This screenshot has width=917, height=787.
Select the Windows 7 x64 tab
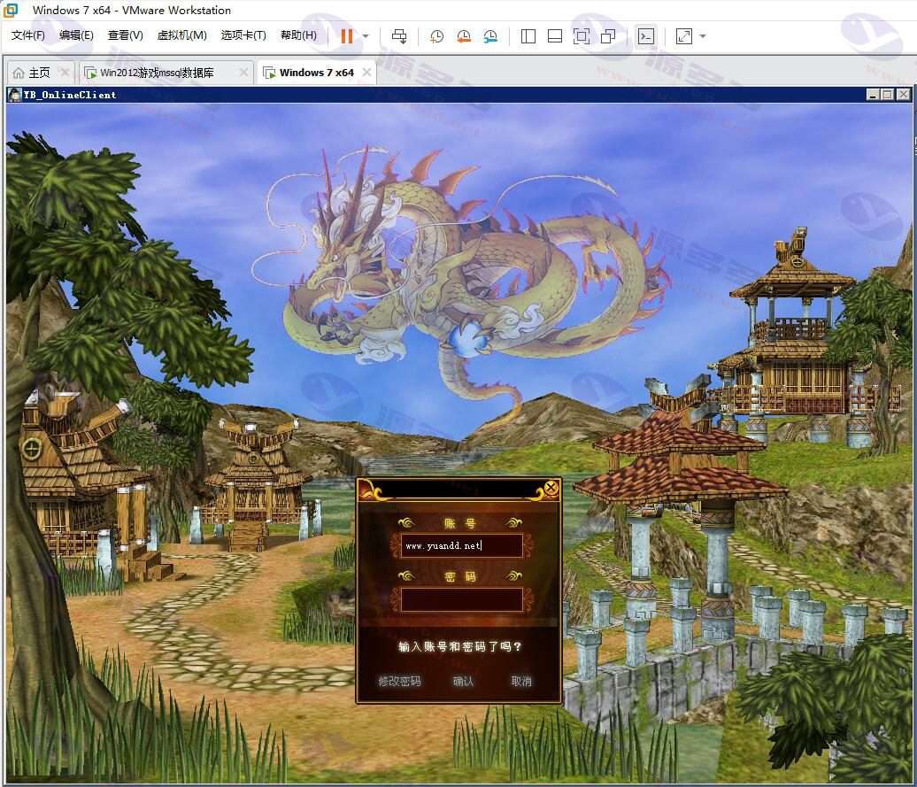(316, 73)
